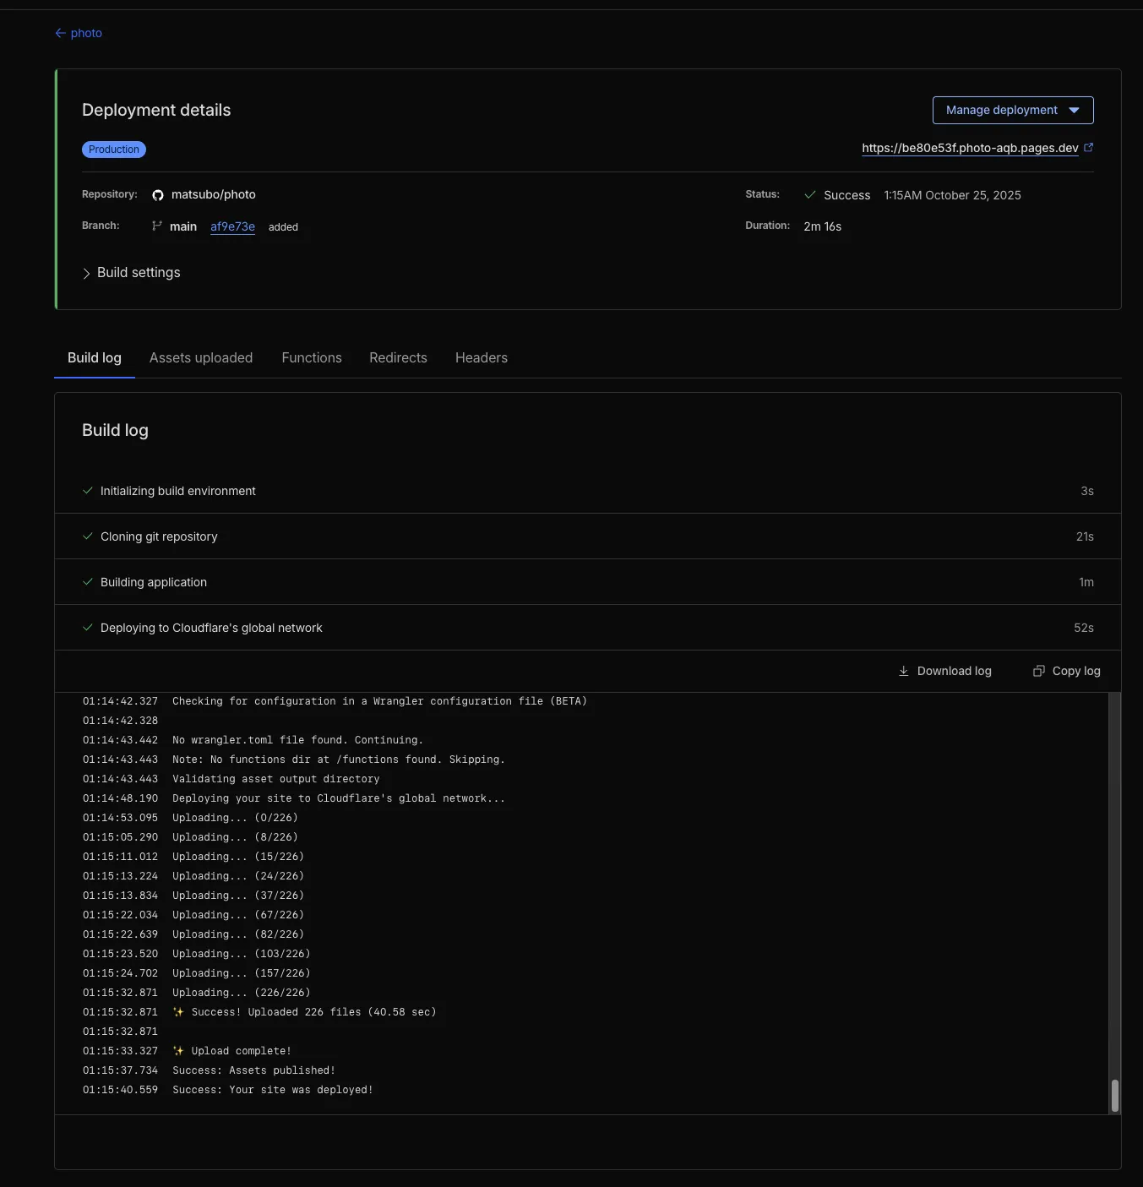Image resolution: width=1143 pixels, height=1187 pixels.
Task: Click the Production badge
Action: (114, 150)
